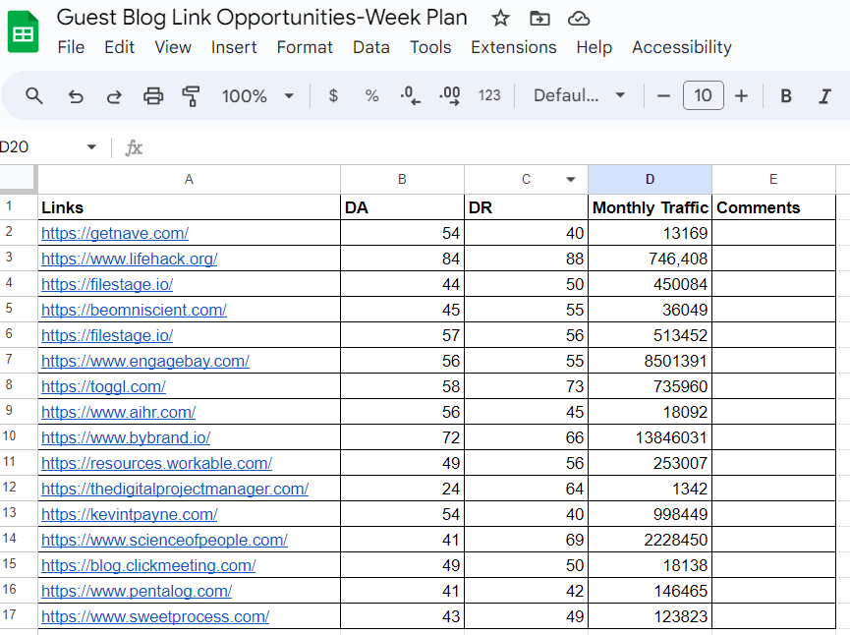Open the View menu
850x635 pixels.
pos(173,47)
